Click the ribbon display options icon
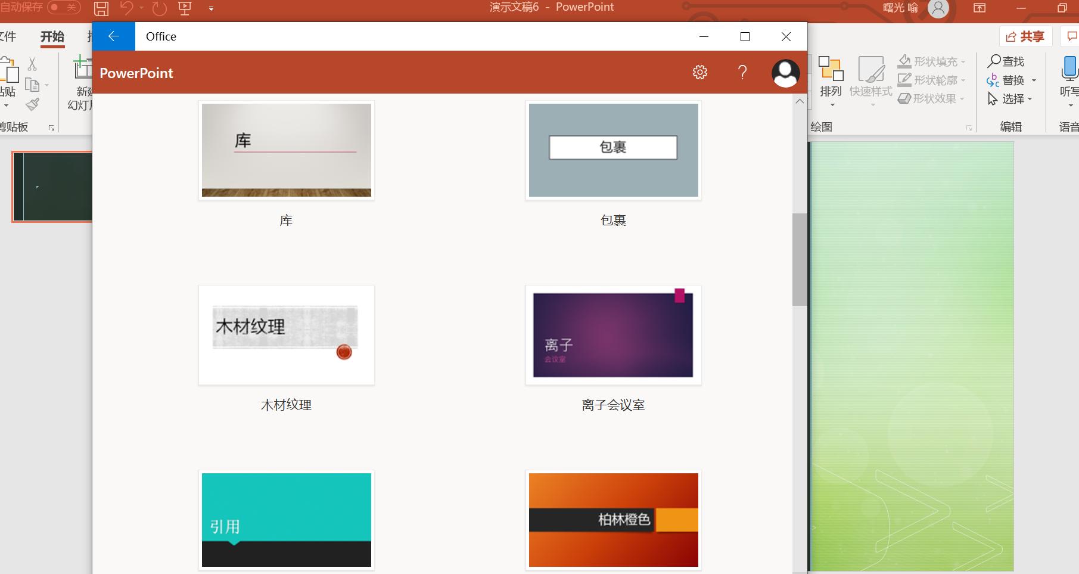1079x574 pixels. (980, 8)
